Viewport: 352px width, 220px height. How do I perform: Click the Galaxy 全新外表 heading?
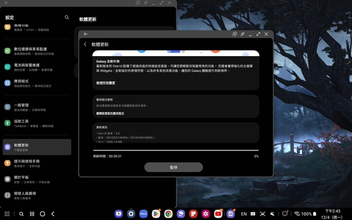point(108,61)
